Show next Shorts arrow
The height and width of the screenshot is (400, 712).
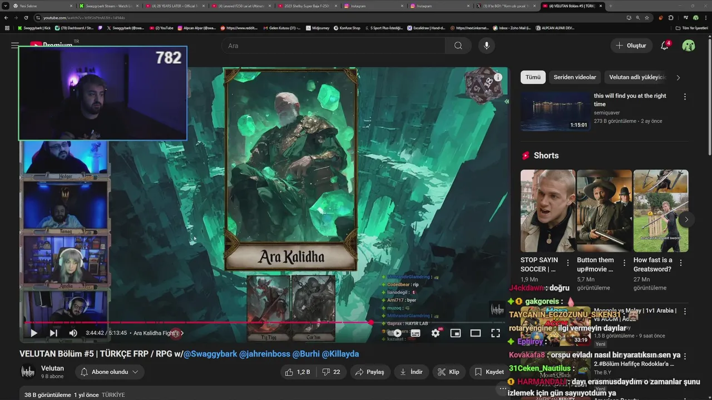click(x=686, y=219)
